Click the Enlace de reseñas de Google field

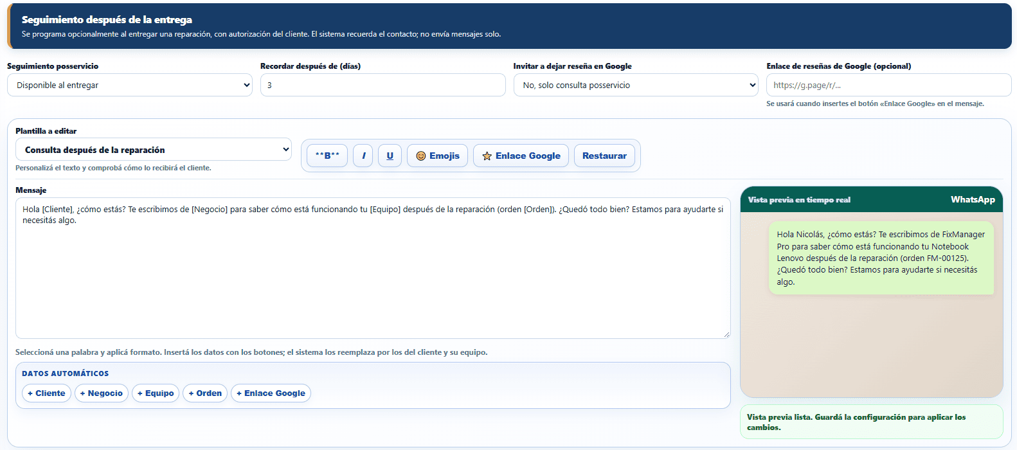click(888, 85)
